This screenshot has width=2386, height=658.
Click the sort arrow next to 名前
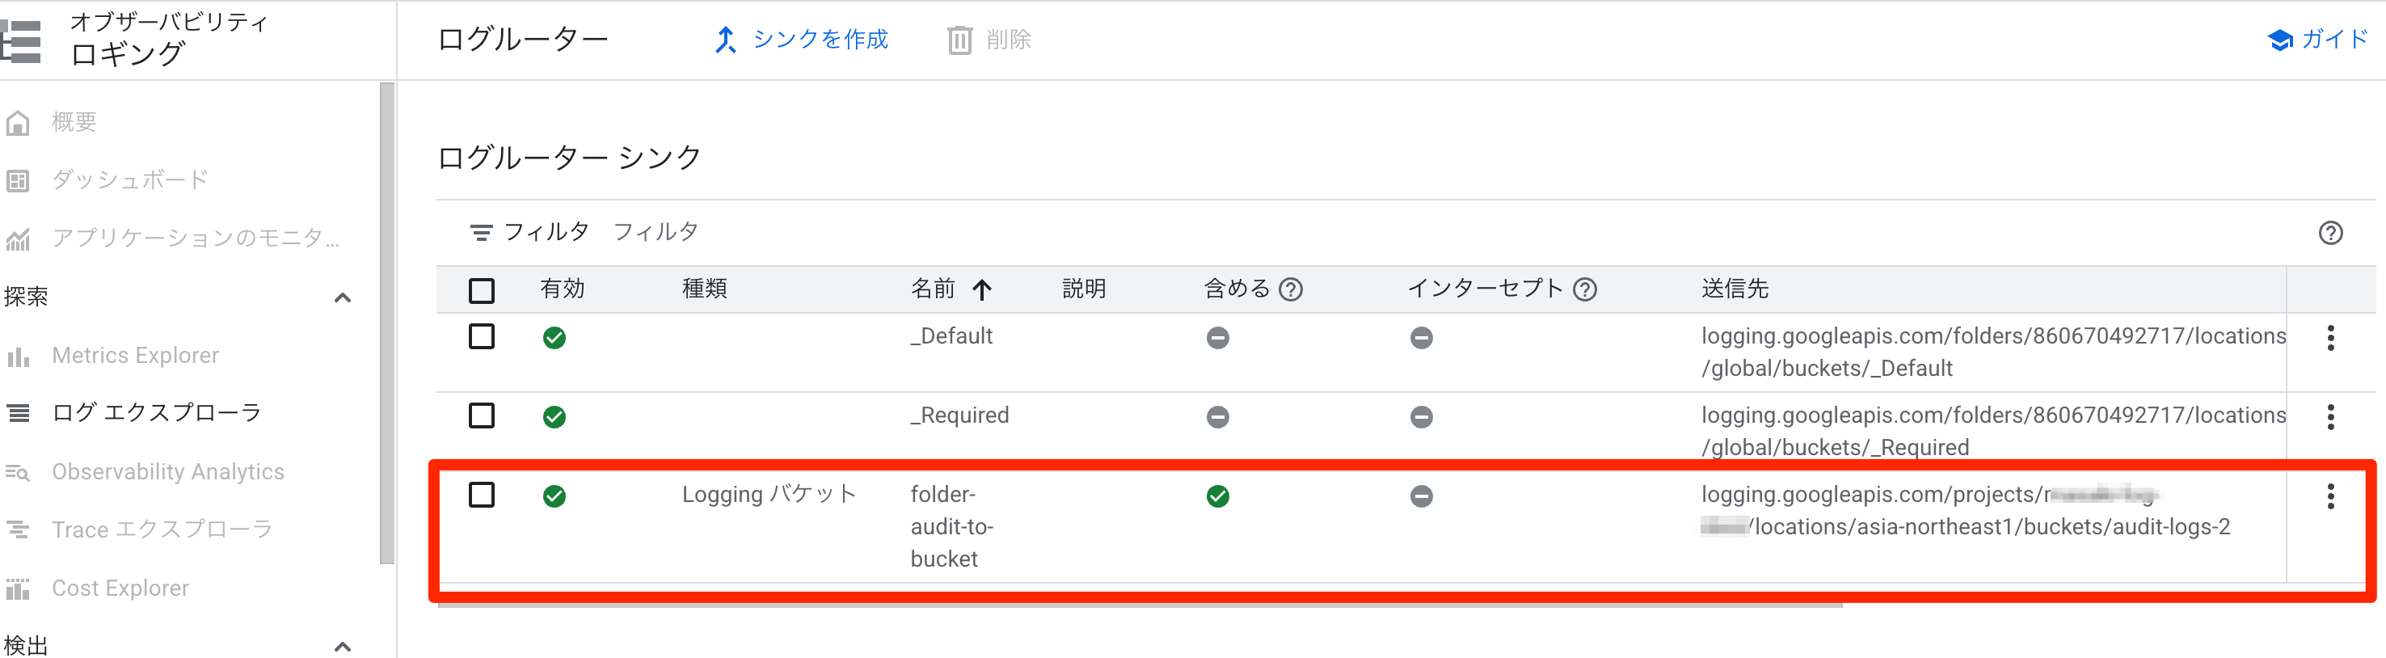982,290
